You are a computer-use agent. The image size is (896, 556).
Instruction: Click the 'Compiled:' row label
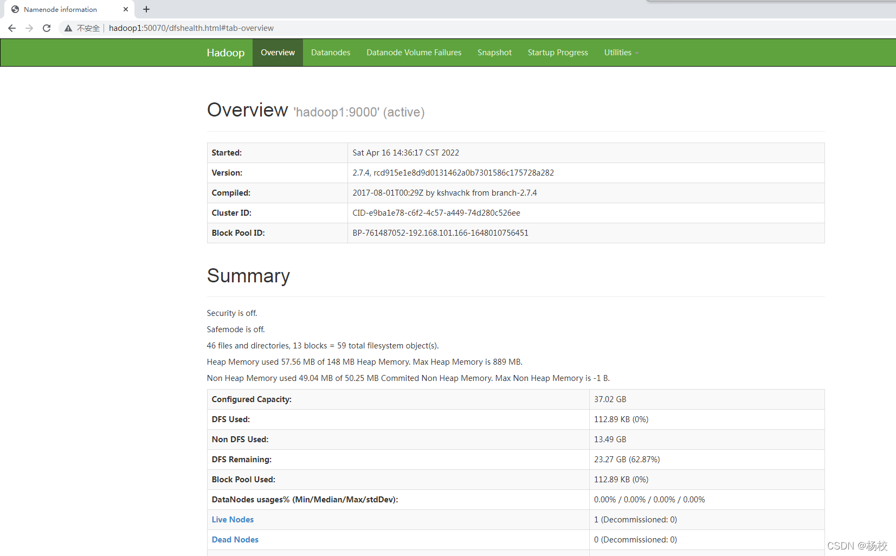[231, 193]
